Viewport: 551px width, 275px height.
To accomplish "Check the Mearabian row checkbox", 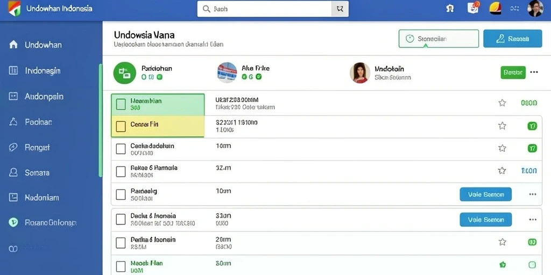I will click(x=121, y=104).
